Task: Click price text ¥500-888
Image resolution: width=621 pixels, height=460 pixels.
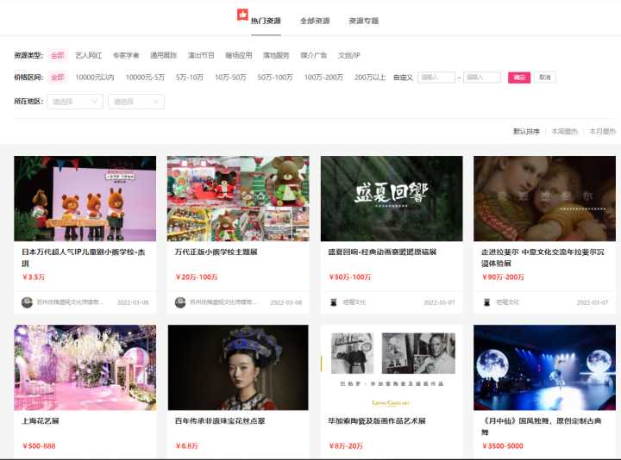Action: [x=39, y=445]
